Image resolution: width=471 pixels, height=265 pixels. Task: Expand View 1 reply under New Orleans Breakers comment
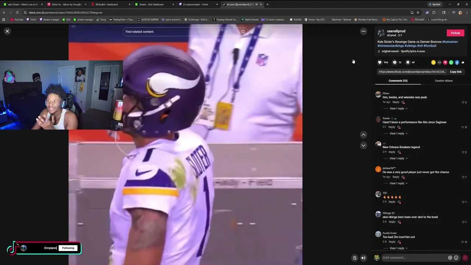[399, 159]
